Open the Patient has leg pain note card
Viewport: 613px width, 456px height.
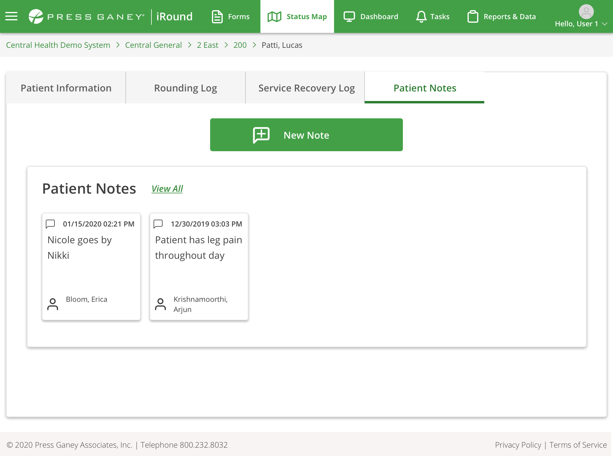pyautogui.click(x=199, y=267)
